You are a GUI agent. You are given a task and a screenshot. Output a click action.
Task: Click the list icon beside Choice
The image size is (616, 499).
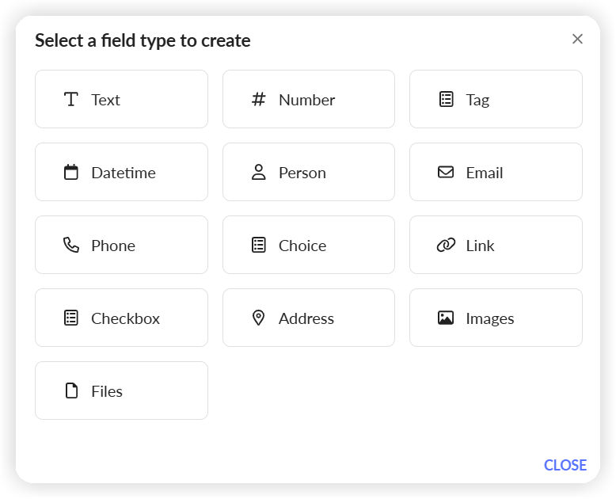(258, 246)
